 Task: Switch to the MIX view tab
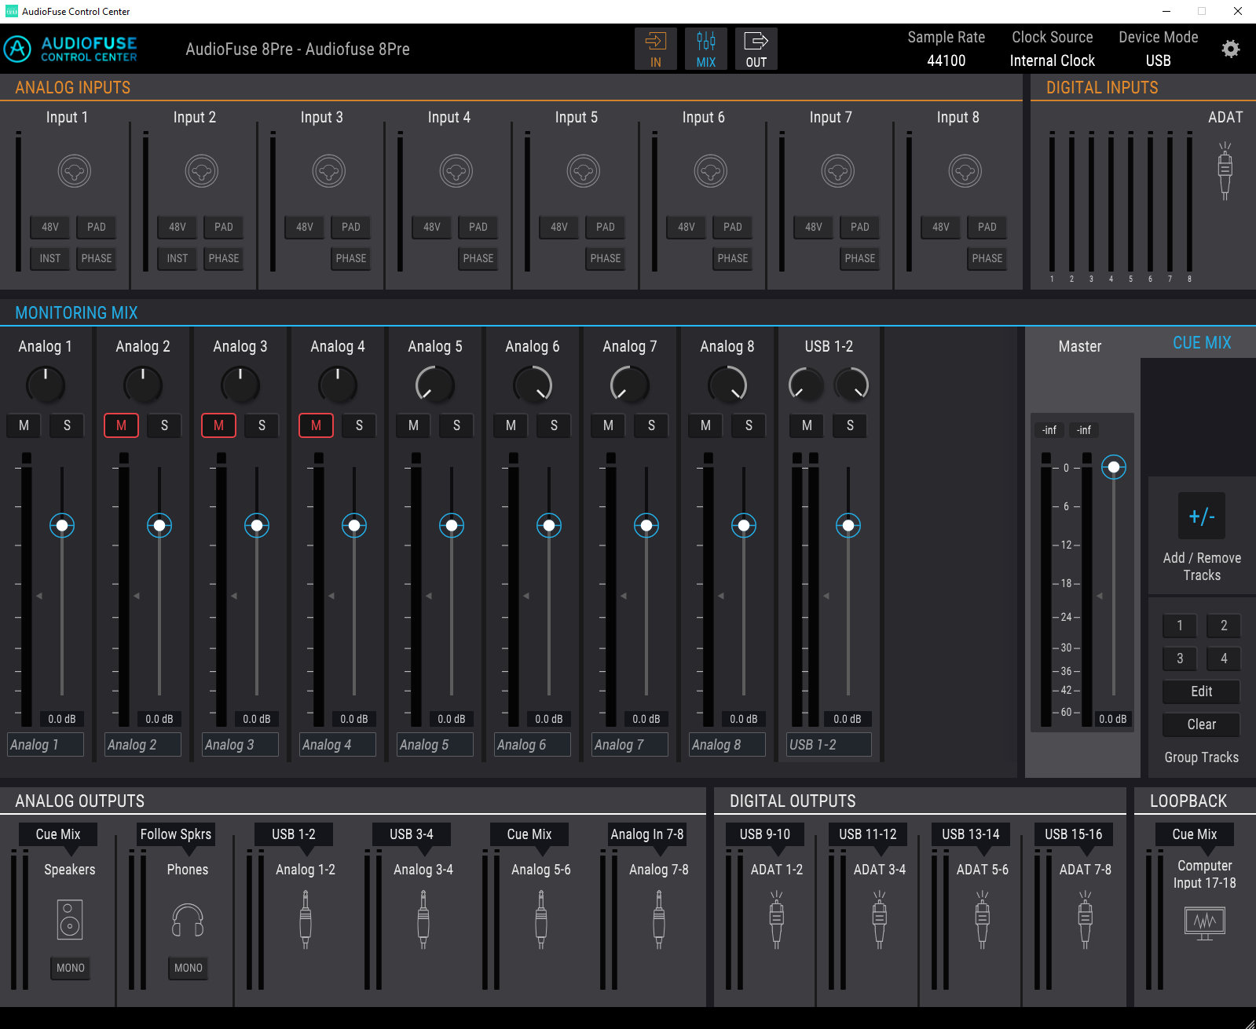click(706, 49)
